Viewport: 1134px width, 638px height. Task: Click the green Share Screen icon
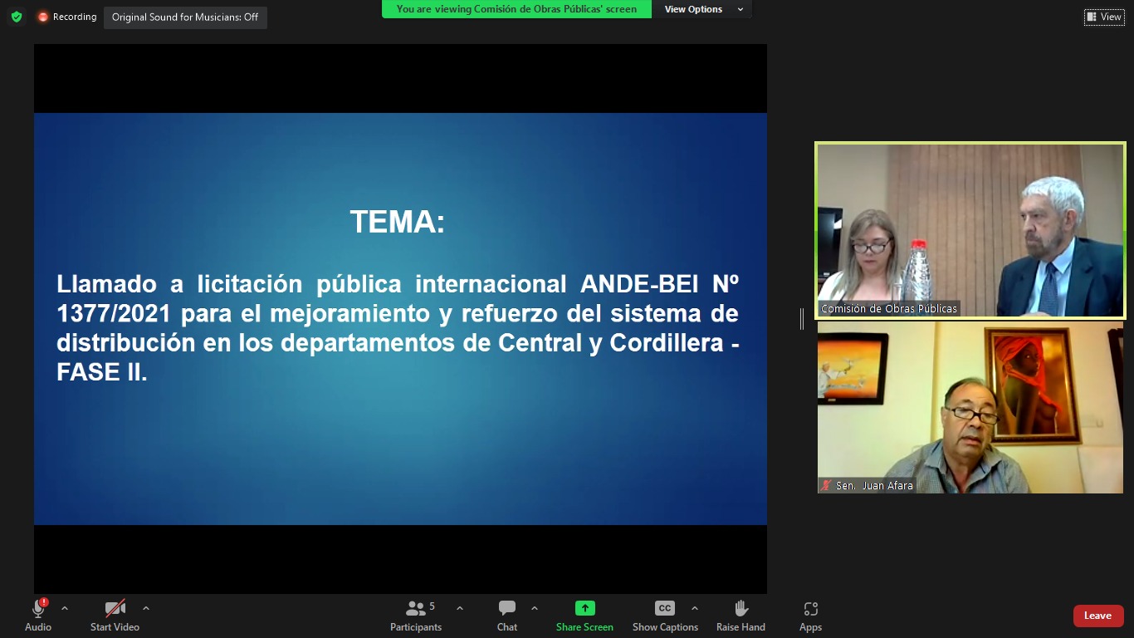[x=584, y=608]
